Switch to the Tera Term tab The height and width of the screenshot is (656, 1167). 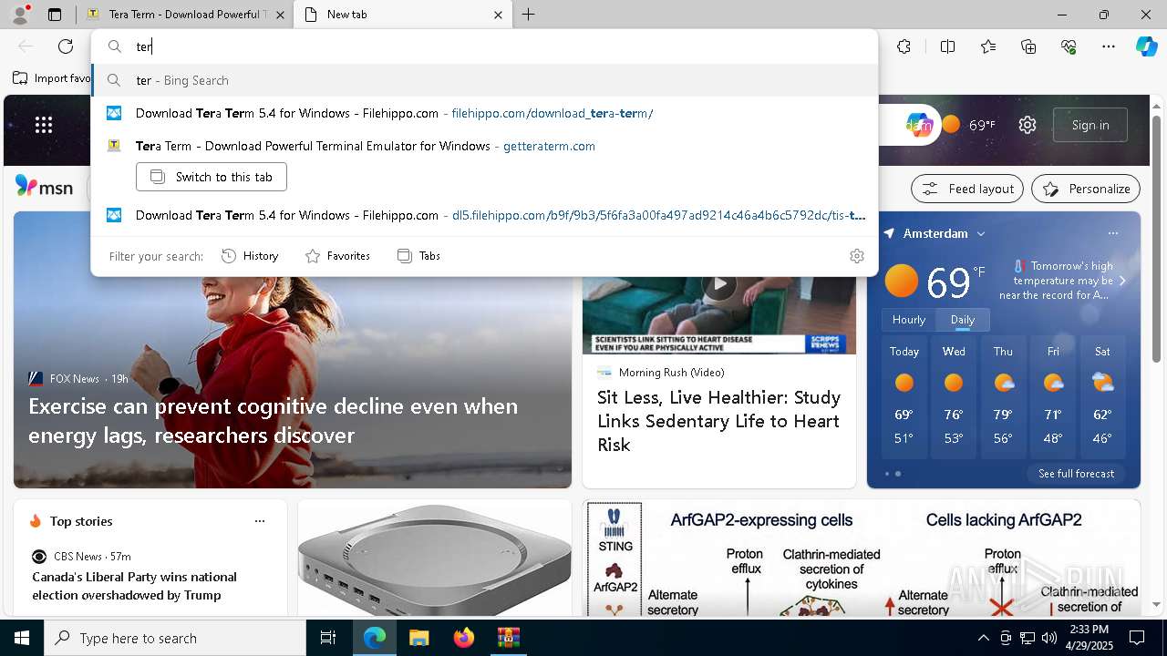(x=184, y=15)
